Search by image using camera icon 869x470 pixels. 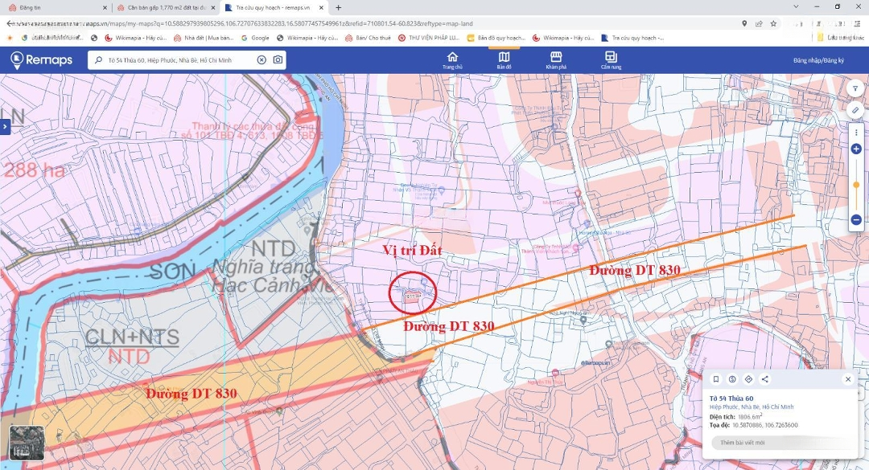pyautogui.click(x=278, y=60)
